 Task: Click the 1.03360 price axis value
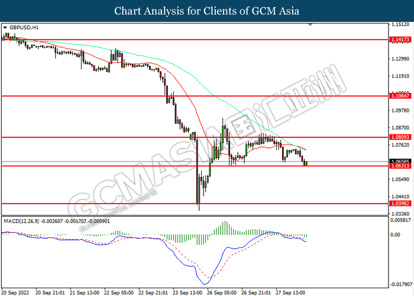pos(400,214)
